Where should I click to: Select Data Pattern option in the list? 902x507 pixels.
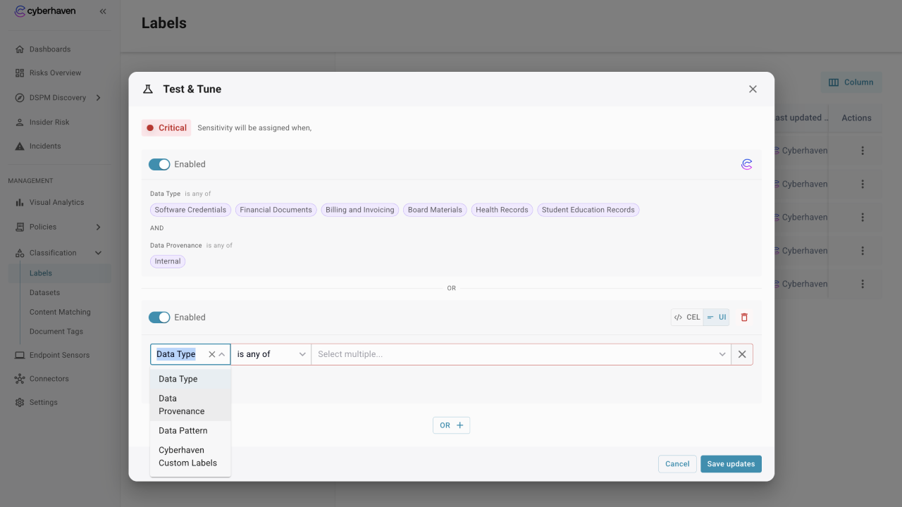(x=183, y=431)
